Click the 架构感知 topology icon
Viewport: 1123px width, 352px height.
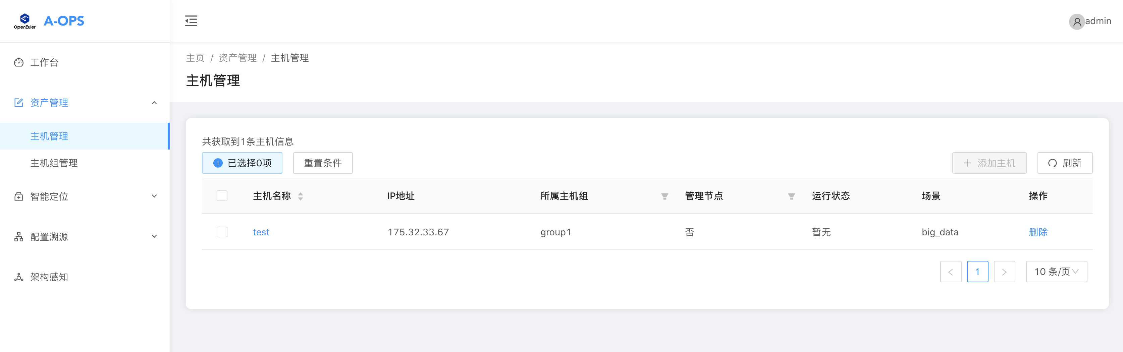[x=19, y=277]
